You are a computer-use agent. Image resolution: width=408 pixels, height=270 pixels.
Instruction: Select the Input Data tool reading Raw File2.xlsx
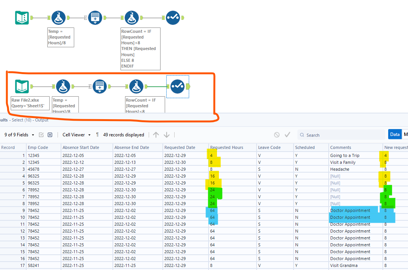pyautogui.click(x=22, y=87)
